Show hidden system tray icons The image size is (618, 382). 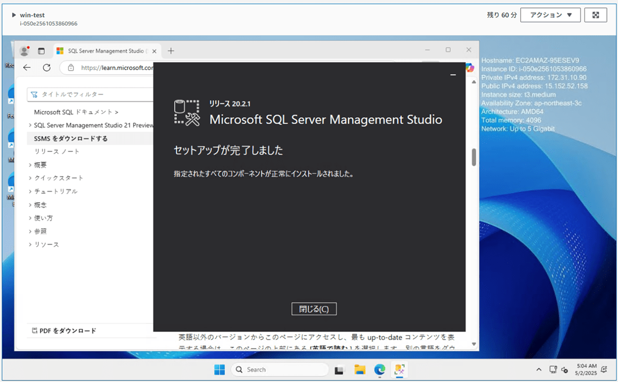coord(539,369)
